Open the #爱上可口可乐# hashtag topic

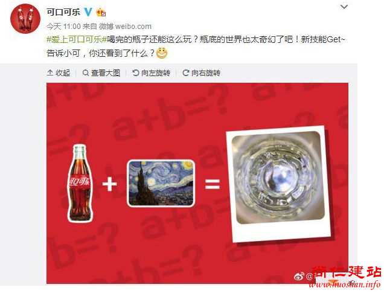coord(77,39)
